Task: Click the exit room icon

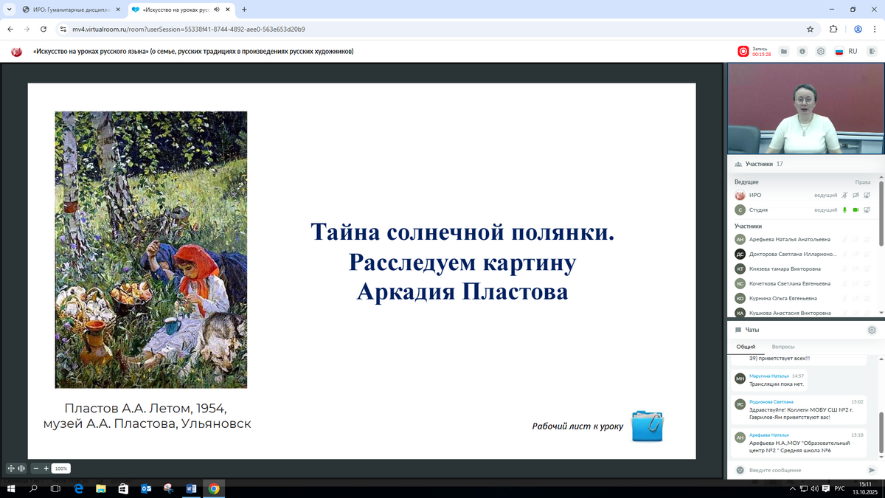Action: (872, 52)
